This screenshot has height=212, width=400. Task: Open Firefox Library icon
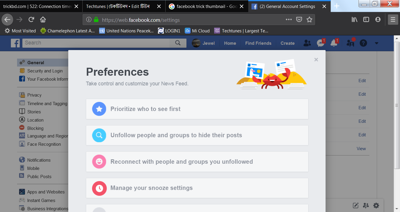click(354, 19)
